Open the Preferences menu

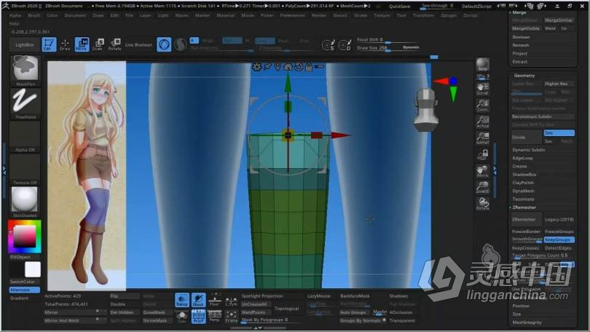pyautogui.click(x=292, y=15)
